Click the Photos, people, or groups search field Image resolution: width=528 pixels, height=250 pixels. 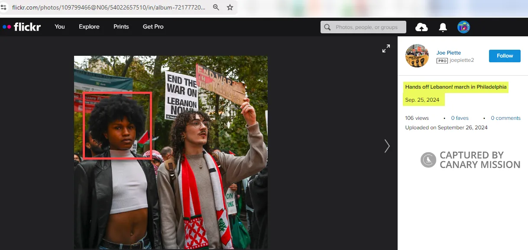pos(368,27)
